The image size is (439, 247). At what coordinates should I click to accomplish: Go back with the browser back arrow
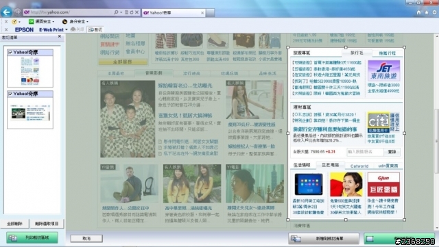pos(6,12)
